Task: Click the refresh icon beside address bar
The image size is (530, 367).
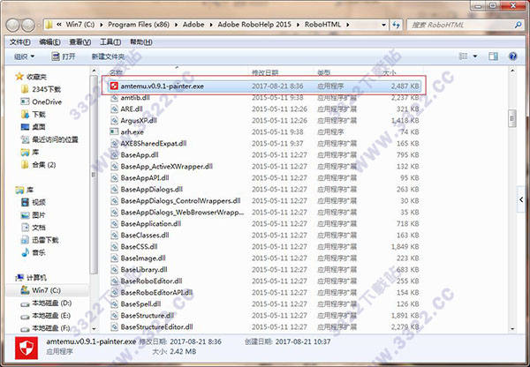Action: (x=396, y=25)
